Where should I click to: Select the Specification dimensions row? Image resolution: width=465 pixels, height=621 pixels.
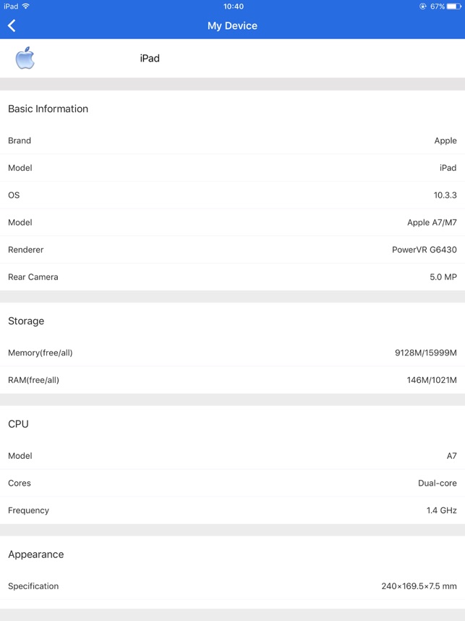point(232,586)
